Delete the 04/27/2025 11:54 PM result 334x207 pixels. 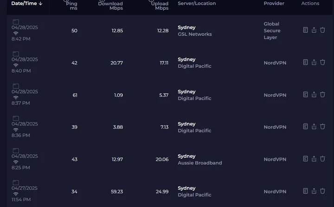pyautogui.click(x=322, y=191)
